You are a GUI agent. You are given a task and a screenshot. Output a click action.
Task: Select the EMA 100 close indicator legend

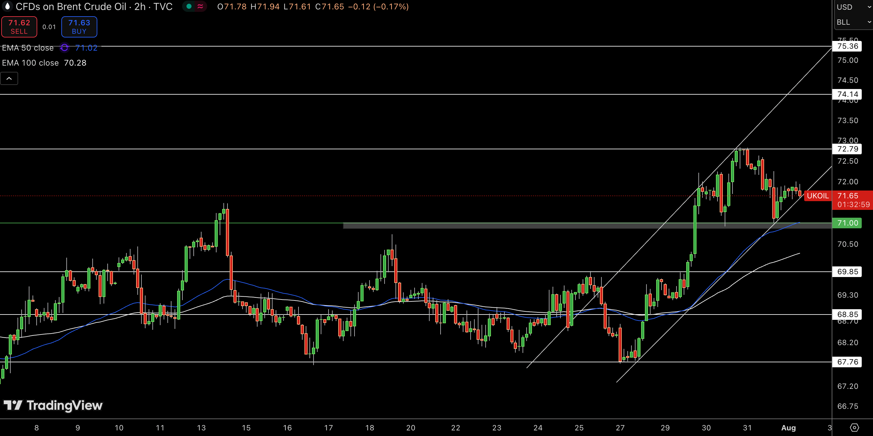(x=30, y=63)
